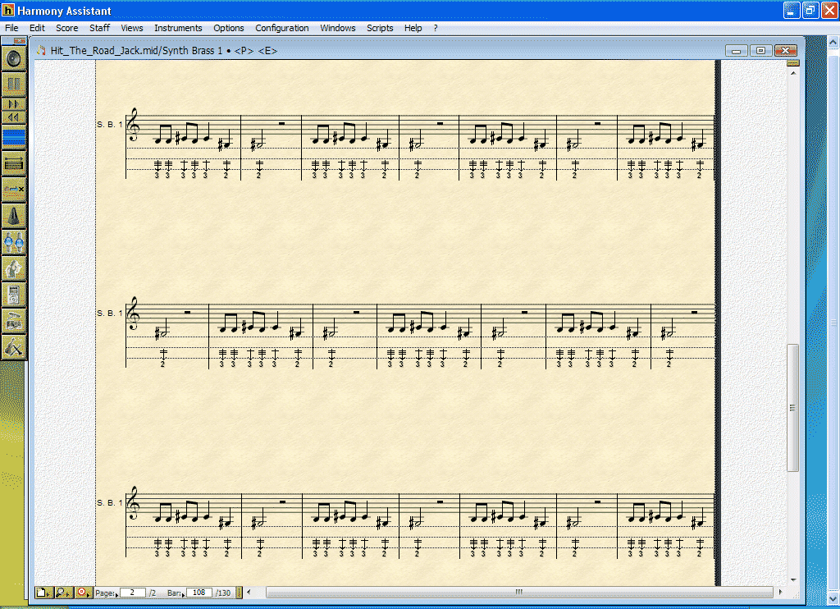
Task: Click the metronome icon
Action: (x=14, y=216)
